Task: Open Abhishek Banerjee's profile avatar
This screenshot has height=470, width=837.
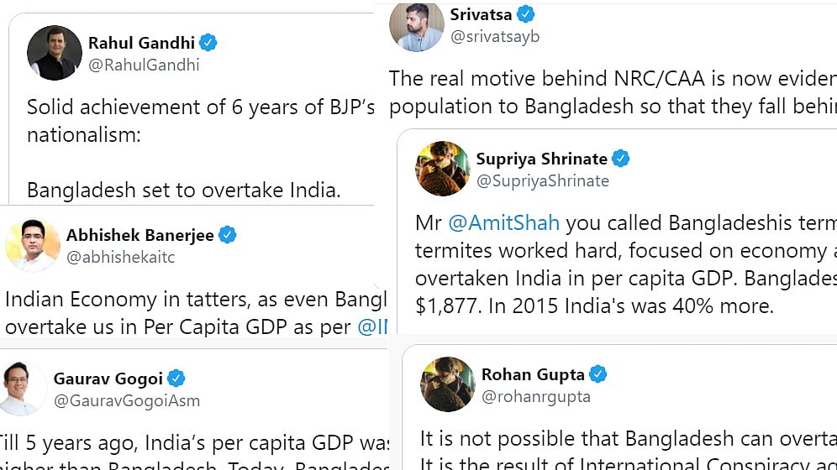Action: [x=32, y=245]
